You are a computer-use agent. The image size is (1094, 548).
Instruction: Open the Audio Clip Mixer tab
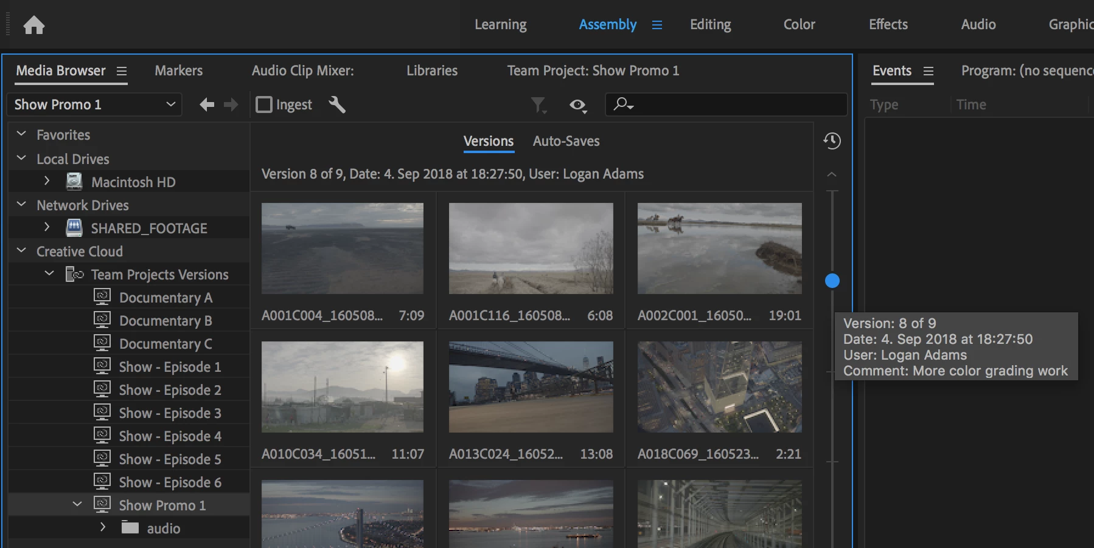tap(303, 71)
